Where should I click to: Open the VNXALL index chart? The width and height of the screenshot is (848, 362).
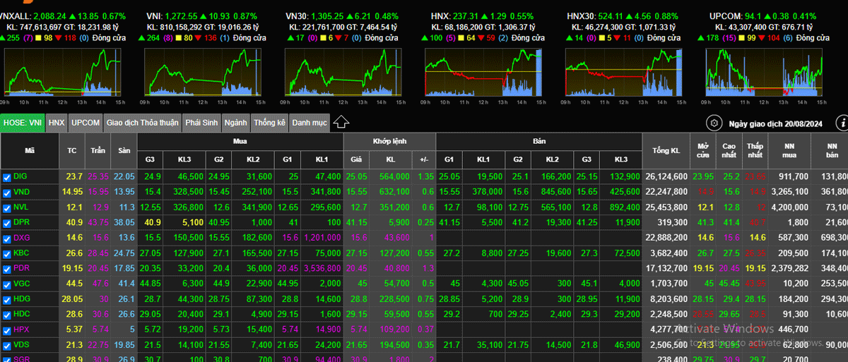[x=61, y=73]
